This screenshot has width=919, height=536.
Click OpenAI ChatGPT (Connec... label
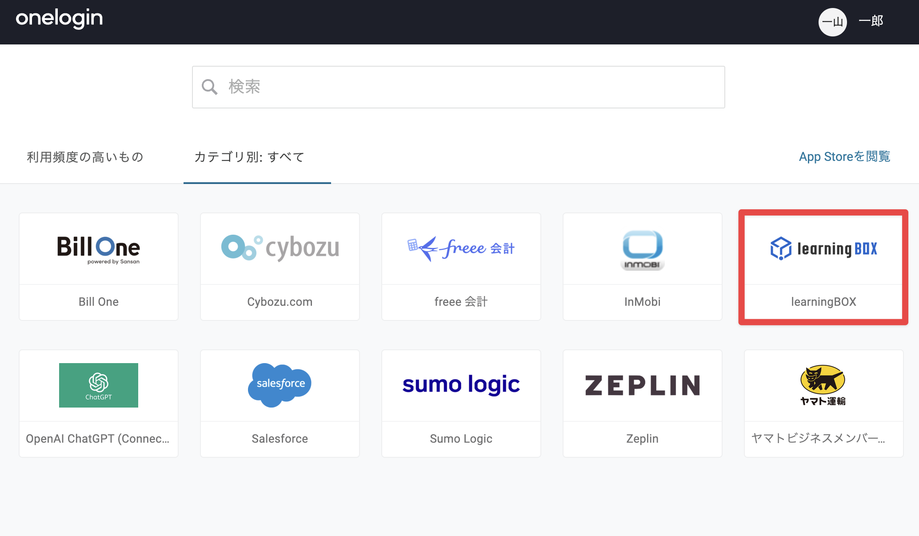98,439
